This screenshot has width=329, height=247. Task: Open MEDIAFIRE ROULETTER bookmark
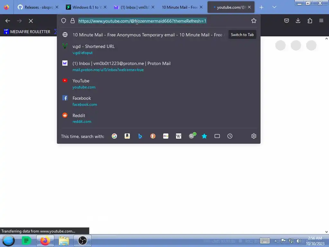(27, 32)
